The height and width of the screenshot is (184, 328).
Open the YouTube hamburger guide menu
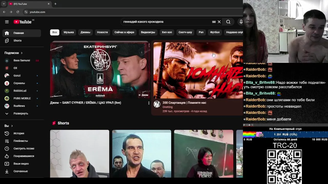[7, 22]
